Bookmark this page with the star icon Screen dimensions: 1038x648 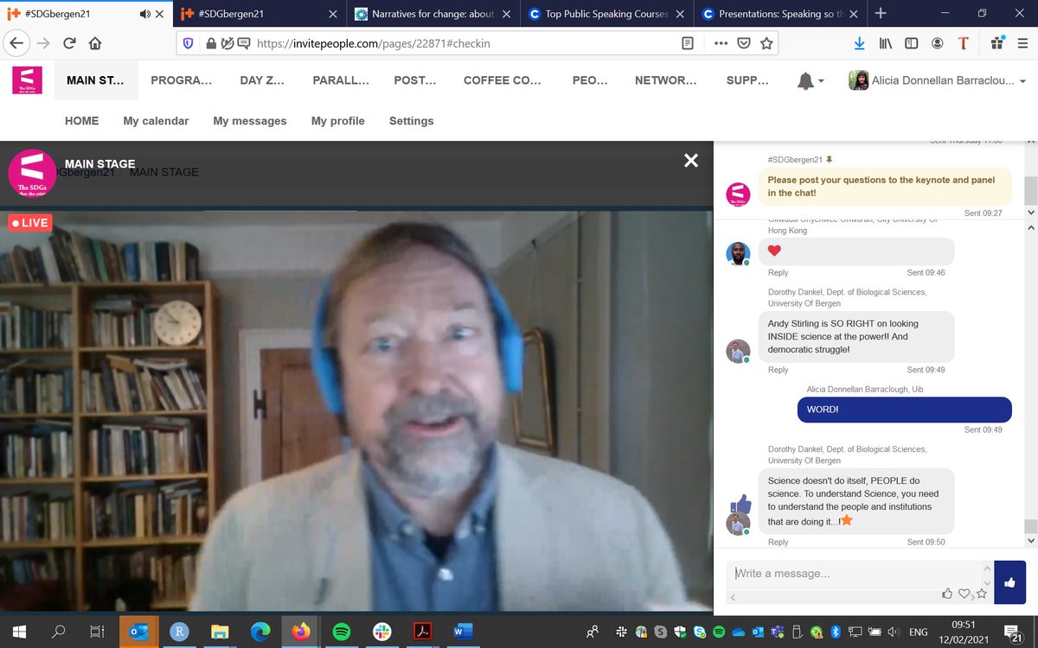[766, 42]
